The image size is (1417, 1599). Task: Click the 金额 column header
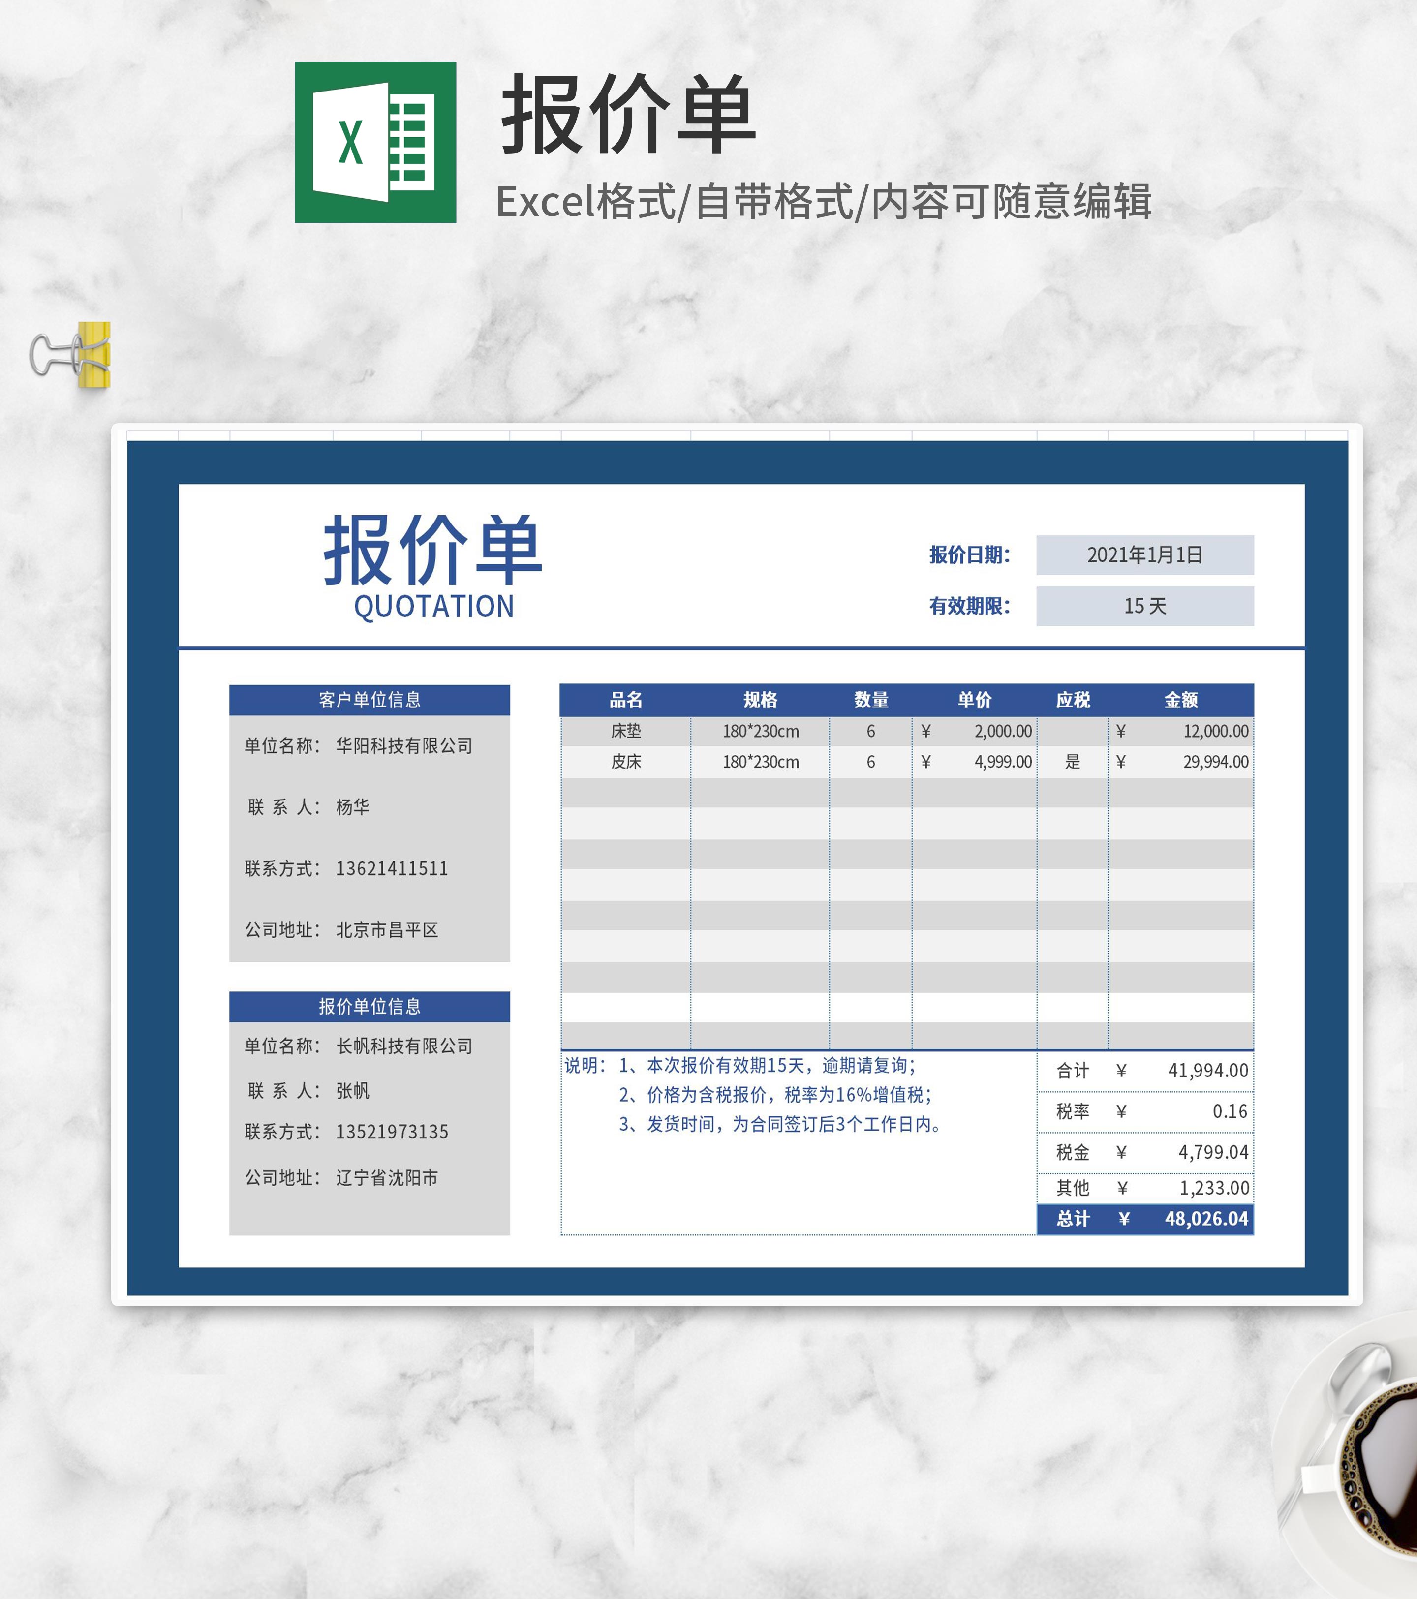pyautogui.click(x=1180, y=700)
